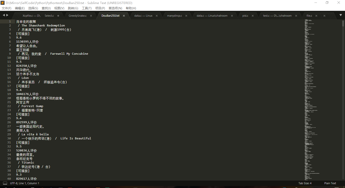Click the text '这个杀手不太冷'
Screen dimensions: 345x188
click(28, 74)
